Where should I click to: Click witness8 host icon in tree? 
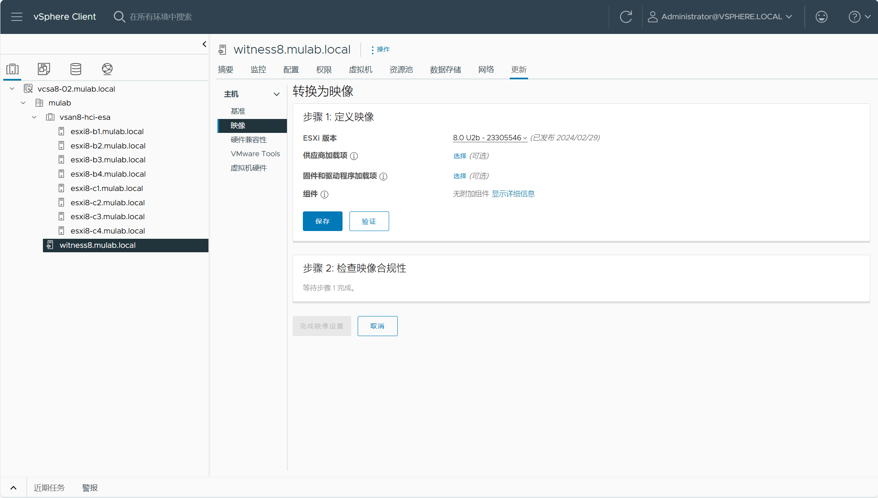50,245
